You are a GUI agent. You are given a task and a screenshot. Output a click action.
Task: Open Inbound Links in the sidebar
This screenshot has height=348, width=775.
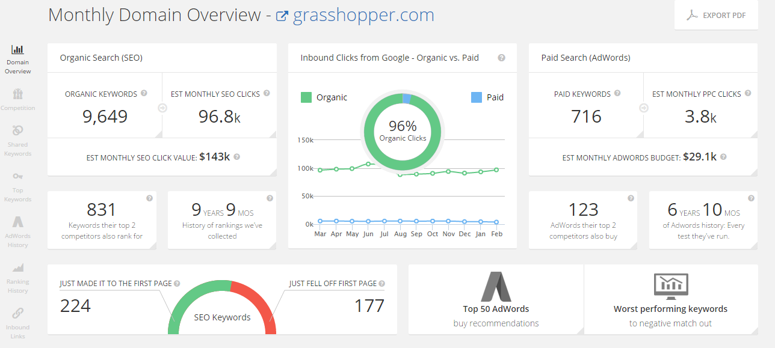(18, 323)
